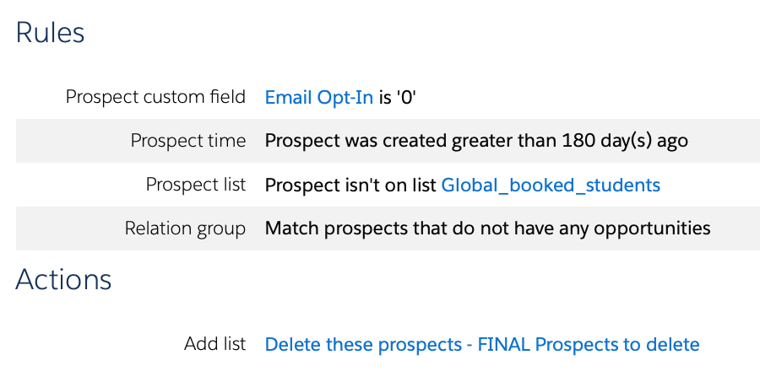
Task: Select the Prospect custom field label
Action: 155,97
